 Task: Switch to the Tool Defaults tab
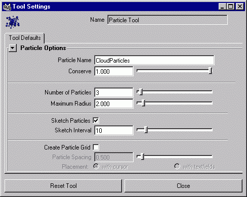(x=25, y=38)
